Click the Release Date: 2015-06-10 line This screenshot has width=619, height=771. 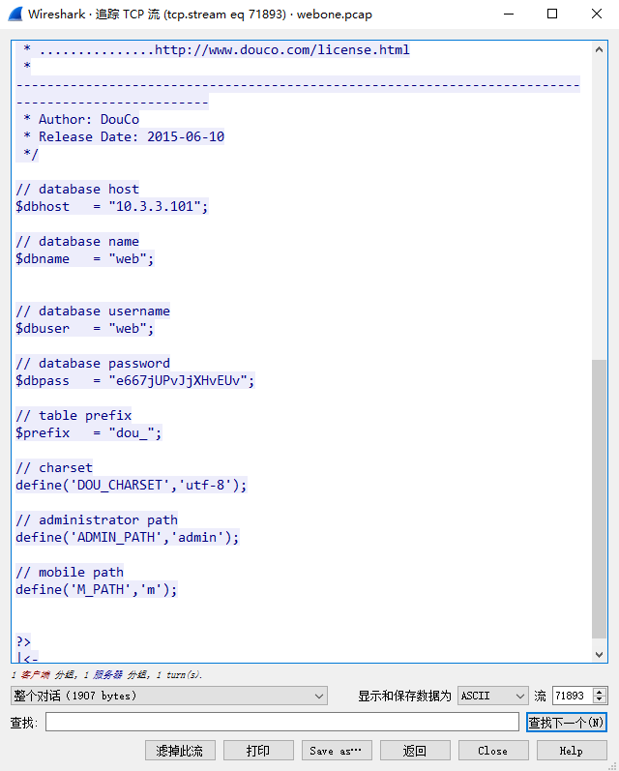[132, 136]
